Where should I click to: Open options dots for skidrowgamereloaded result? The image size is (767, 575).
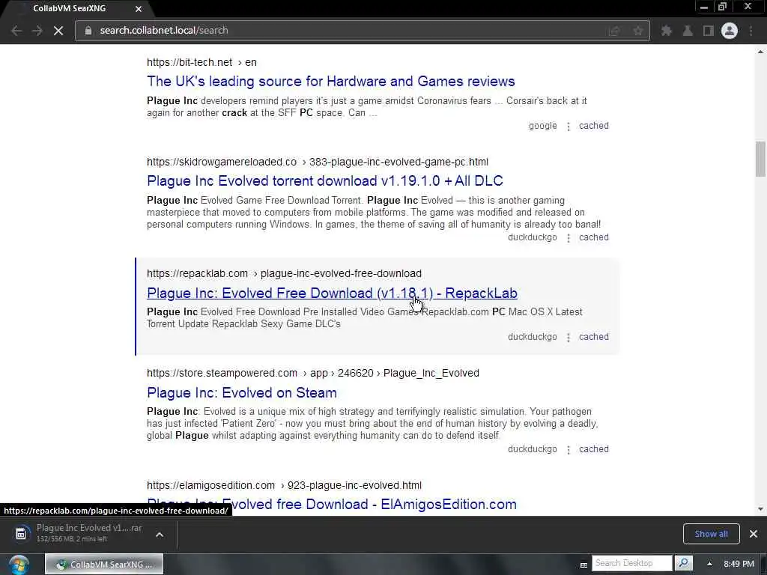tap(568, 237)
